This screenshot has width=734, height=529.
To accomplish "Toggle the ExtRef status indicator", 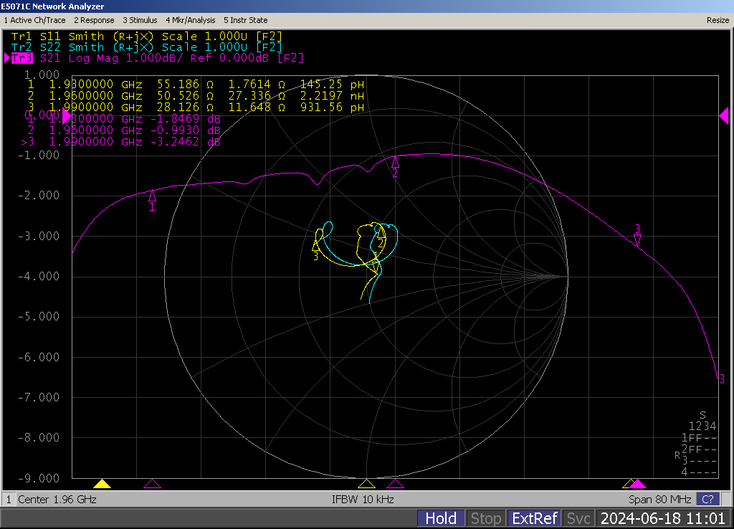I will pos(535,518).
